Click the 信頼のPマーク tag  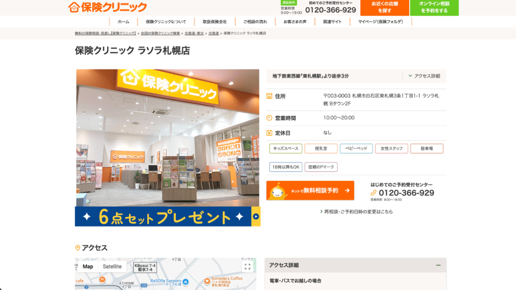[x=321, y=167]
